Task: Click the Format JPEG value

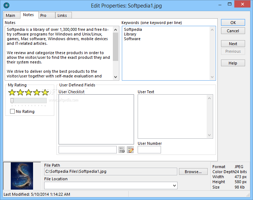Action: (239, 167)
